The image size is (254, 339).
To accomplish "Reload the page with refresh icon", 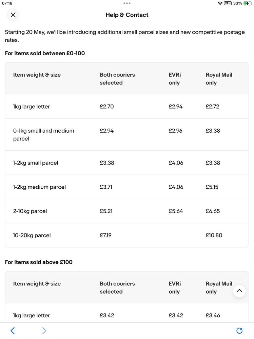I will click(x=239, y=331).
